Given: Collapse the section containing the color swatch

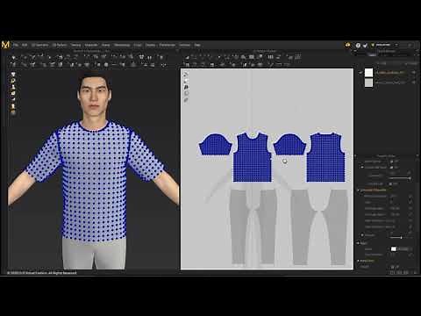Looking at the screenshot, I should 358,243.
